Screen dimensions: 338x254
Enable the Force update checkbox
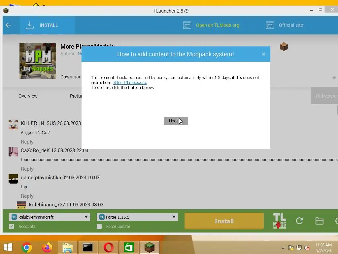(x=99, y=226)
